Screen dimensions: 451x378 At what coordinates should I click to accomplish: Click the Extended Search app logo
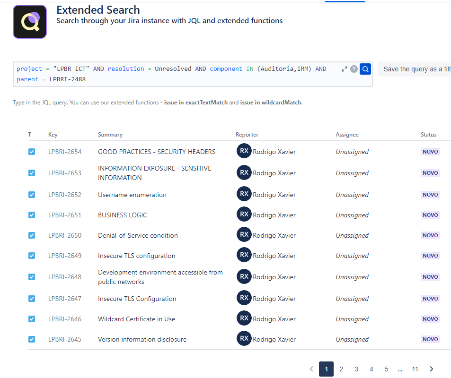(x=30, y=22)
